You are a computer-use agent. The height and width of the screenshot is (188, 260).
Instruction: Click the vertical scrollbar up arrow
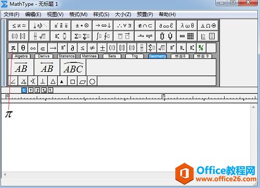coord(253,107)
